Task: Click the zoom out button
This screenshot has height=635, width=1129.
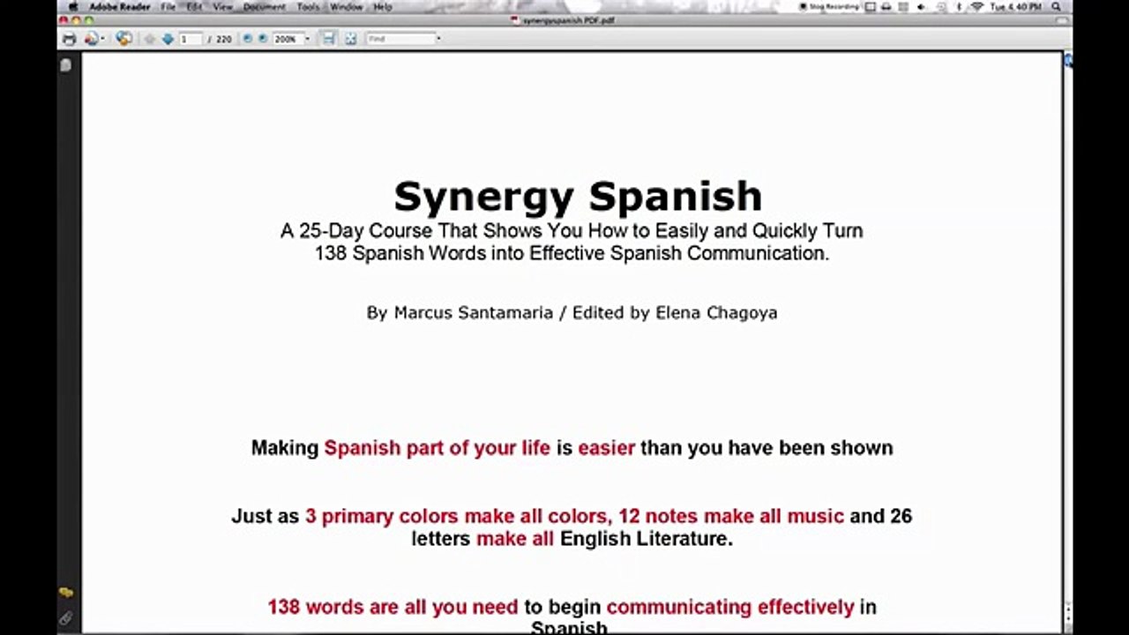Action: point(247,38)
